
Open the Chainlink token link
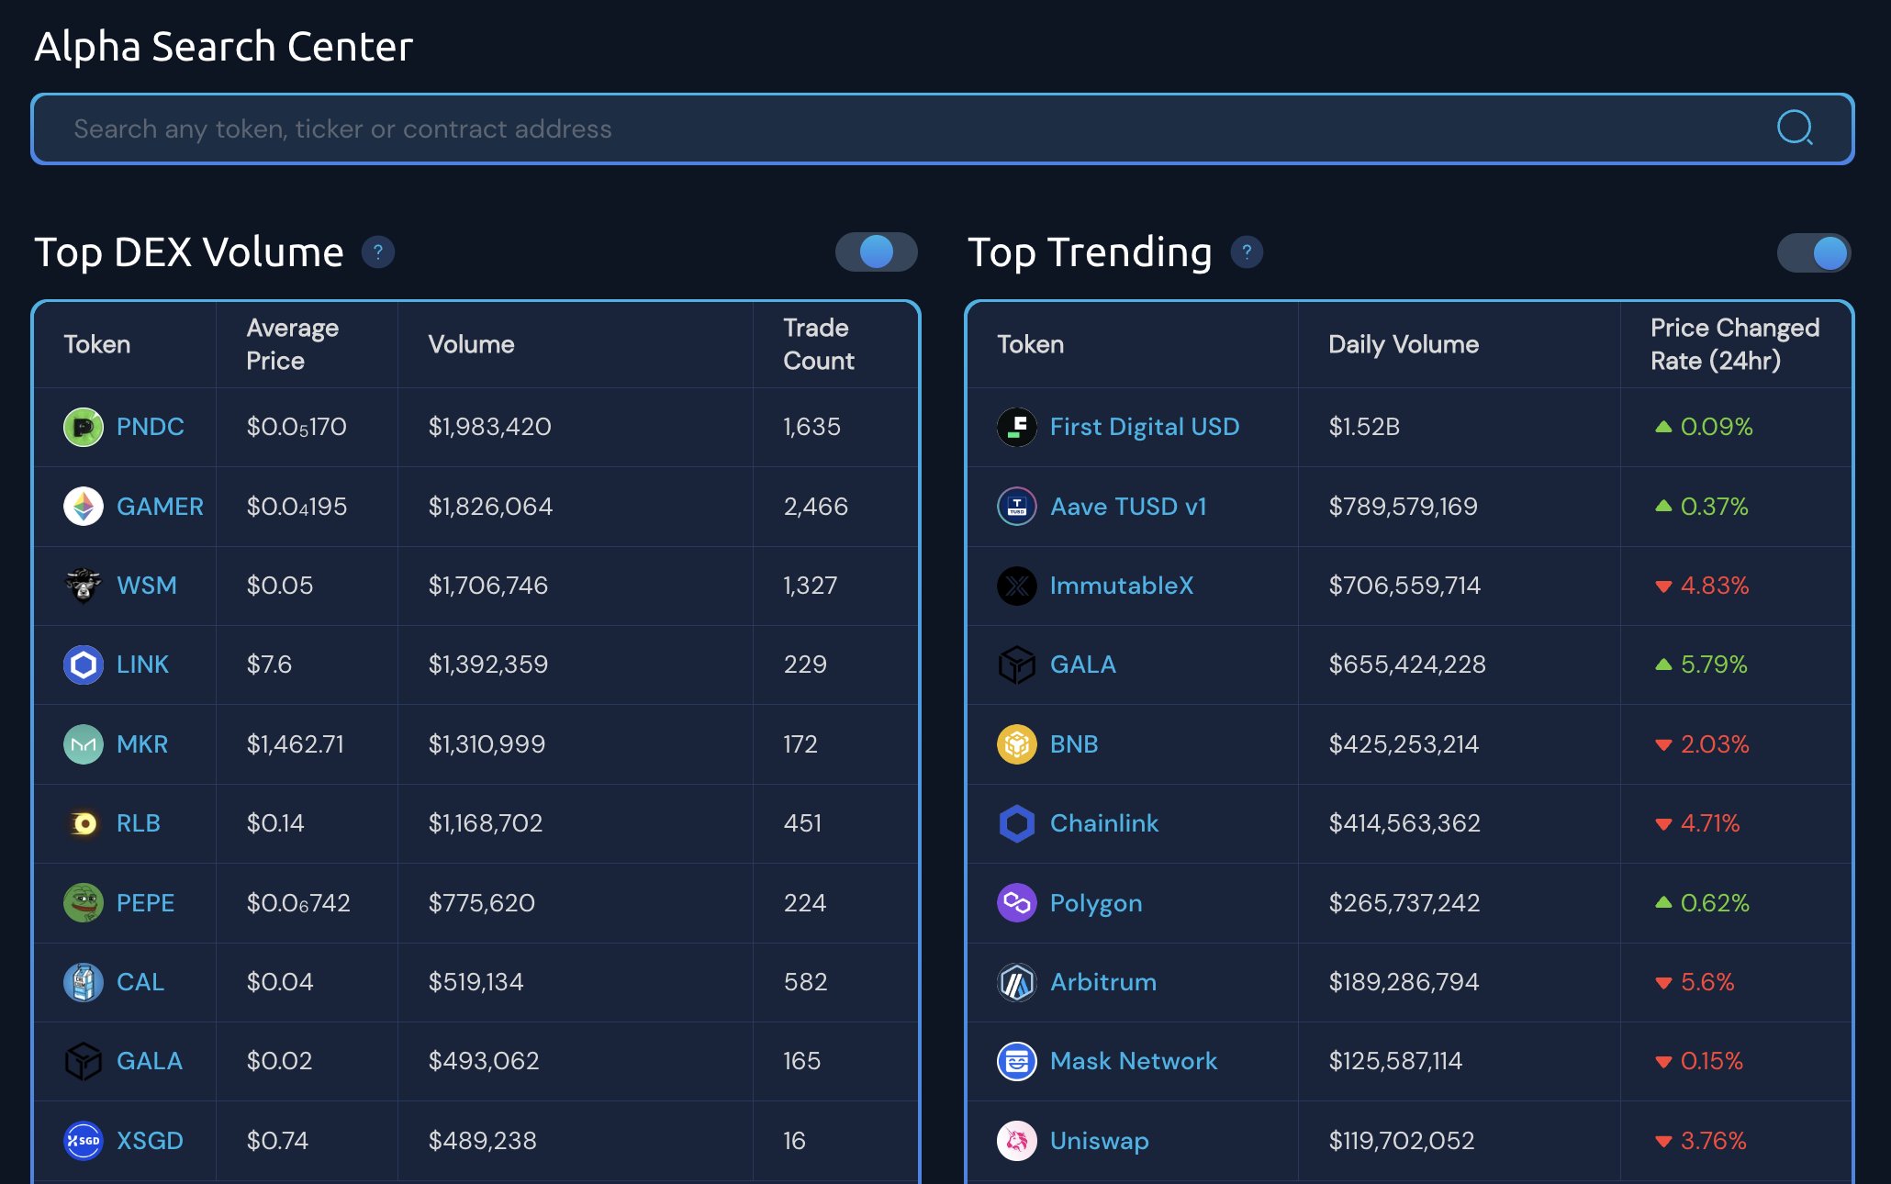tap(1104, 823)
